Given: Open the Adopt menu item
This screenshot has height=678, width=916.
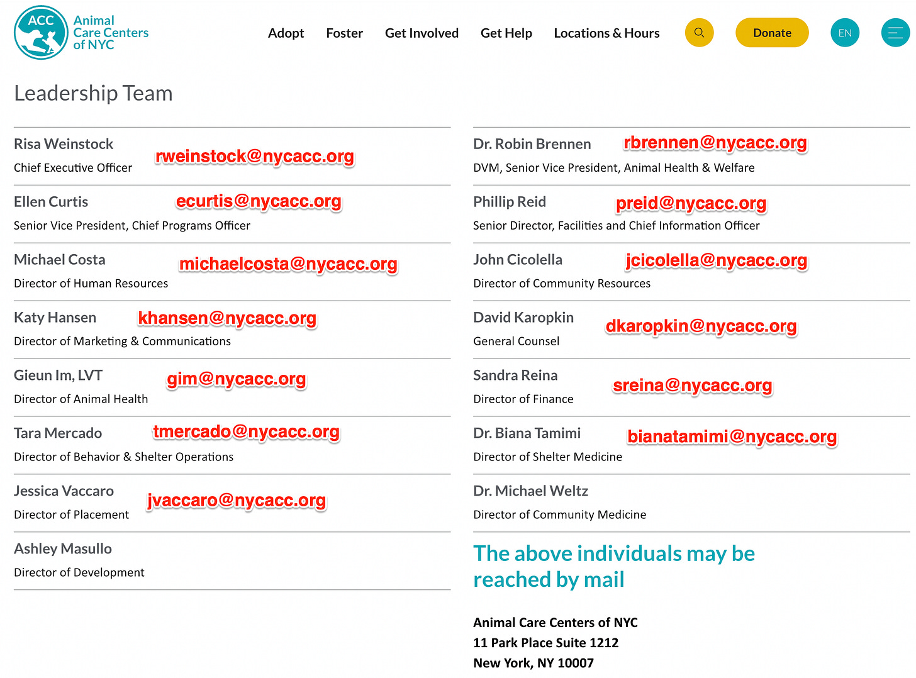Looking at the screenshot, I should (286, 33).
